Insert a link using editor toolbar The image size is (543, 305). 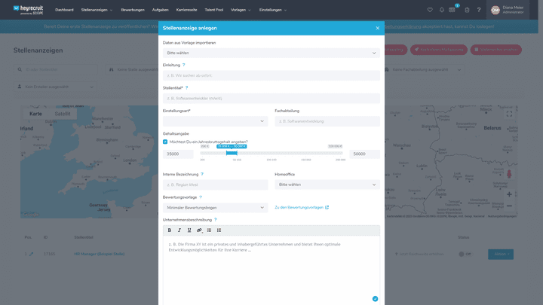click(199, 230)
